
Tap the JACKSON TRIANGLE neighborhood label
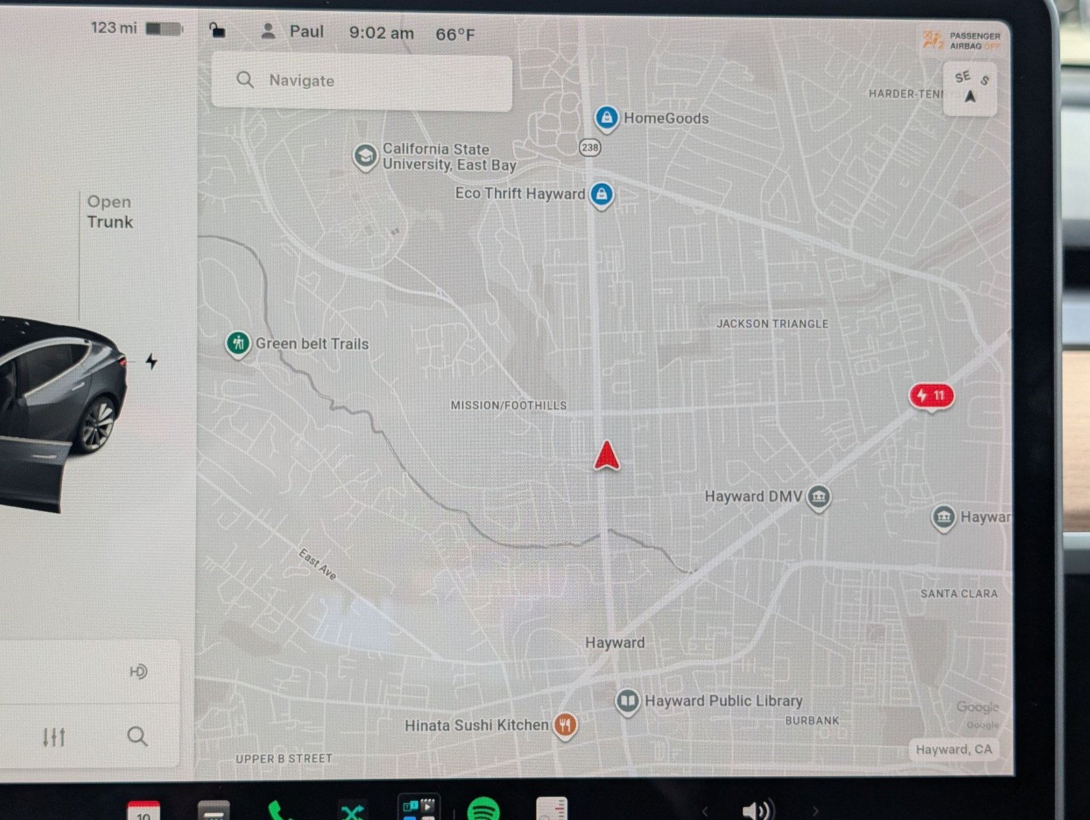point(772,324)
